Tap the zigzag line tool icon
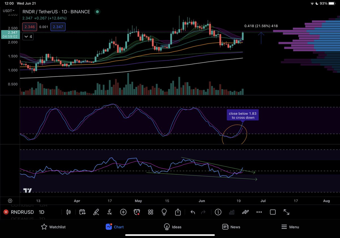This screenshot has height=238, width=340. [245, 212]
